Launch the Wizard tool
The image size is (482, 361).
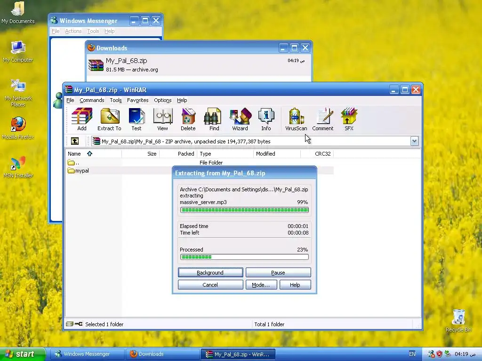(x=240, y=119)
